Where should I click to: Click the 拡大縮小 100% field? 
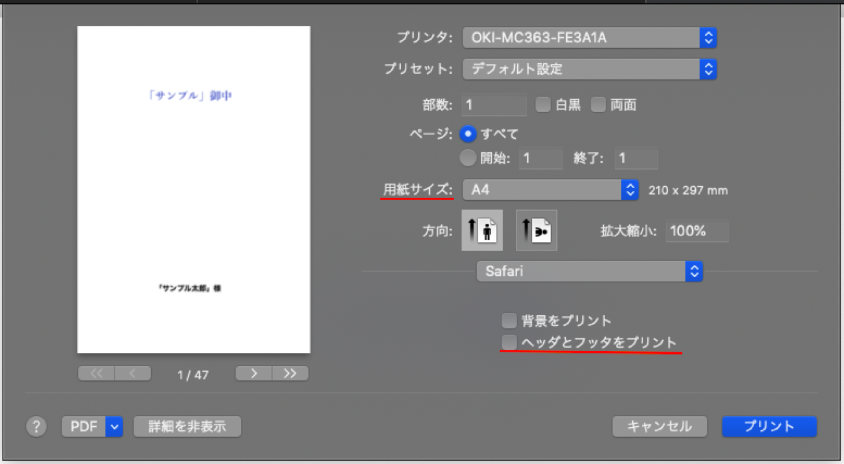tap(697, 231)
